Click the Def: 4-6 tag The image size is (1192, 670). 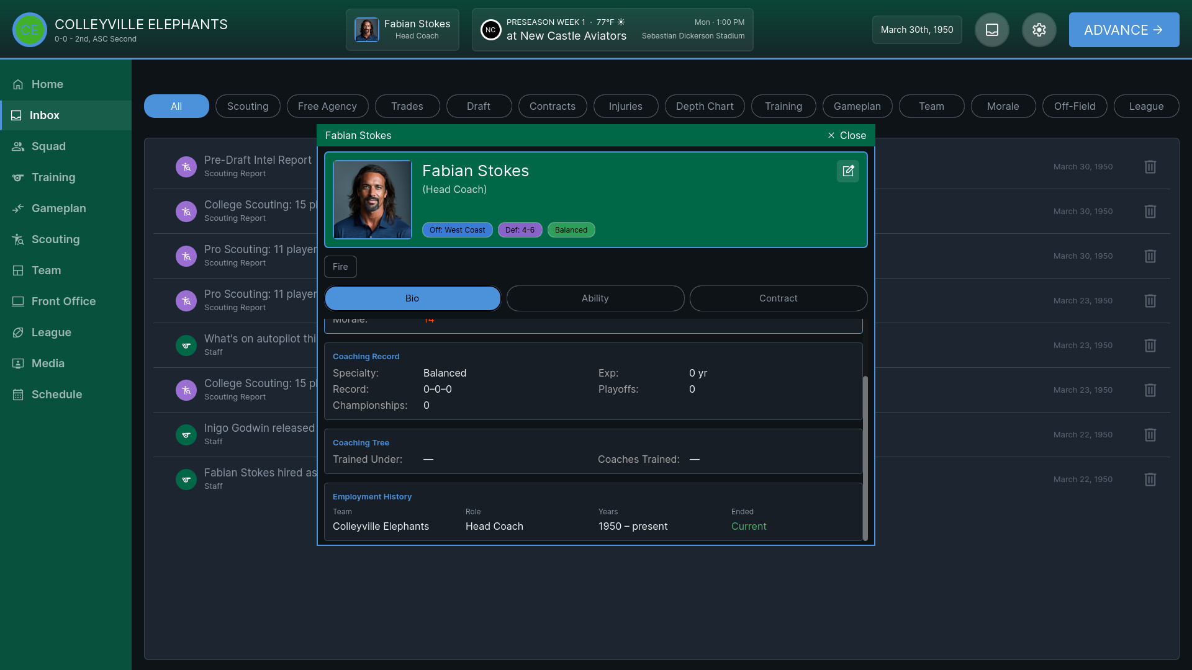[x=520, y=230]
